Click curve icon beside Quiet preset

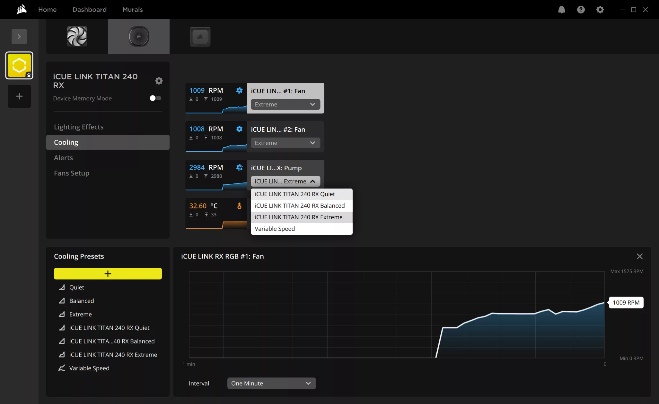62,287
